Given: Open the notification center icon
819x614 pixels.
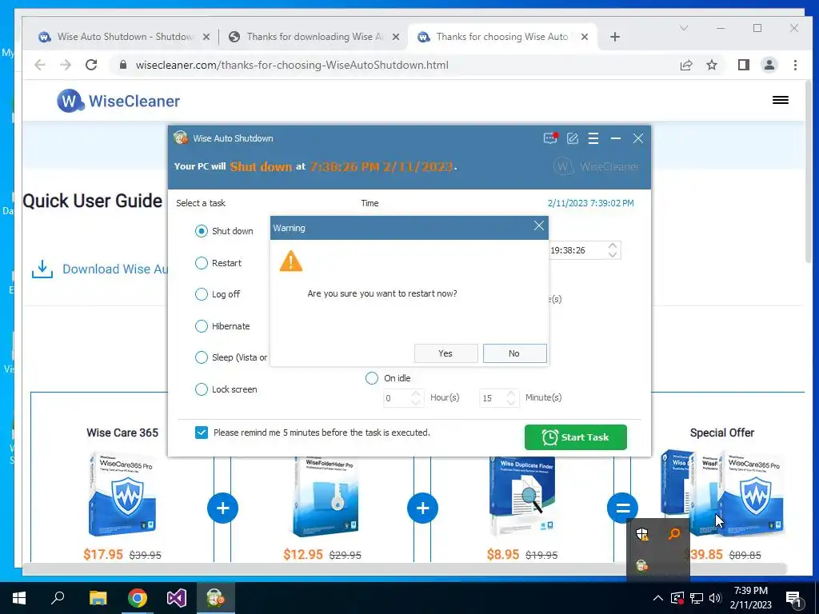Looking at the screenshot, I should (x=793, y=598).
